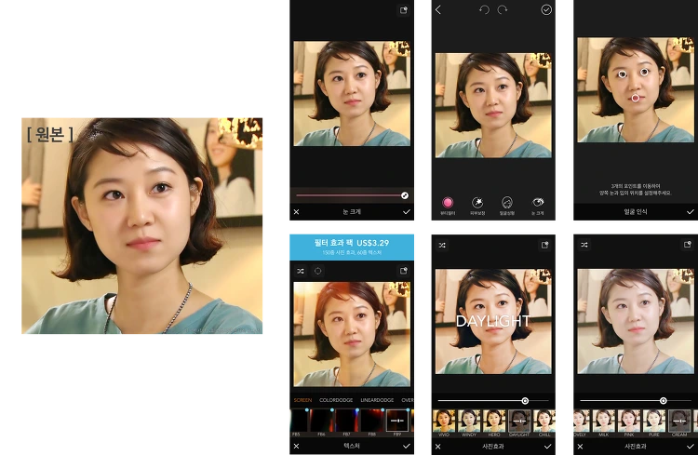Viewport: 698px width, 455px height.
Task: Select the left eye position marker
Action: [623, 74]
